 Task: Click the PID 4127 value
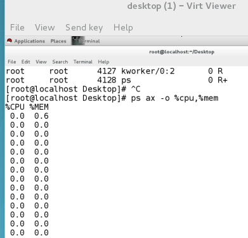coord(107,71)
